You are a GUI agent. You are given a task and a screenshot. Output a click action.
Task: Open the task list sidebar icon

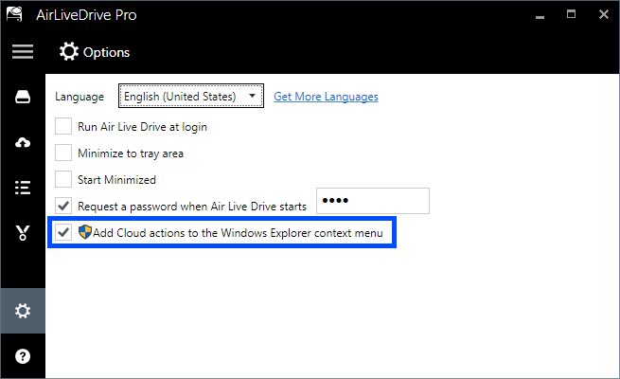point(22,188)
